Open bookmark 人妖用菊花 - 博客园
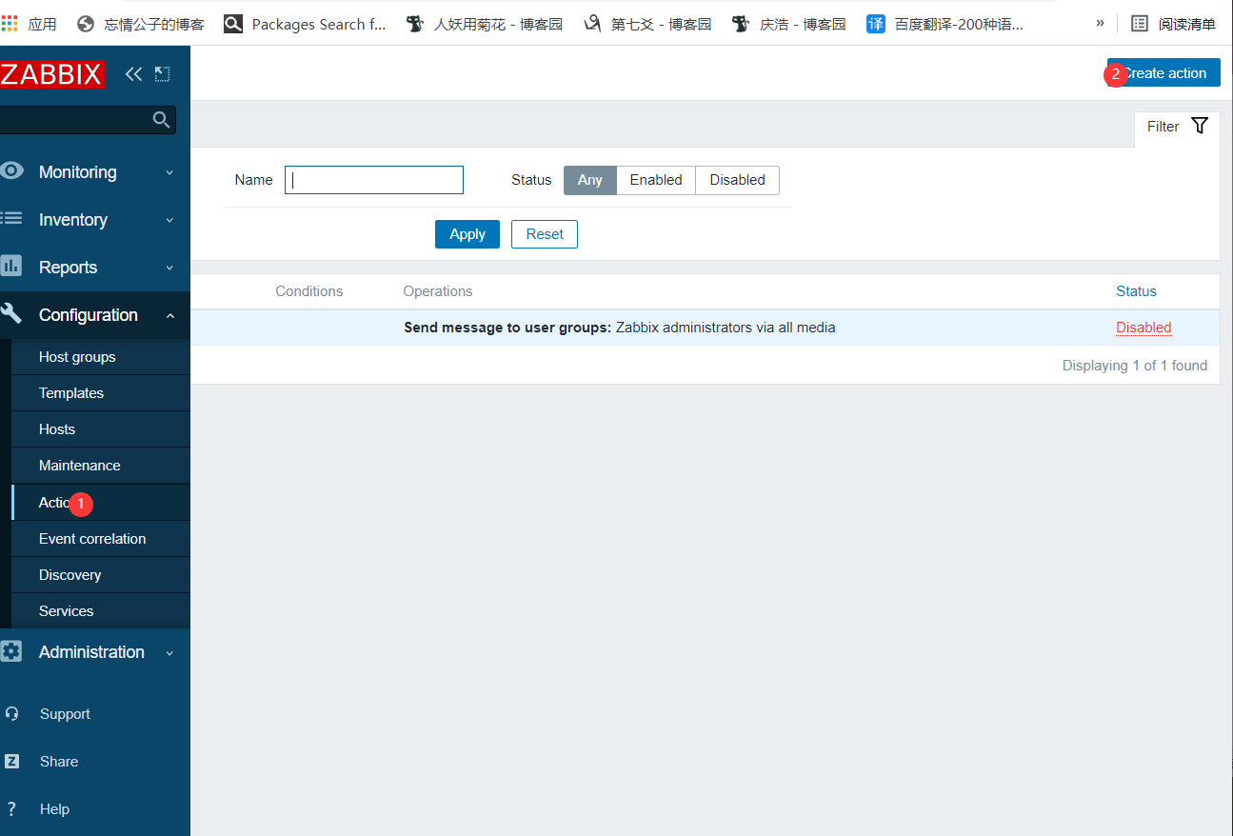Screen dimensions: 1233x836 pos(484,24)
